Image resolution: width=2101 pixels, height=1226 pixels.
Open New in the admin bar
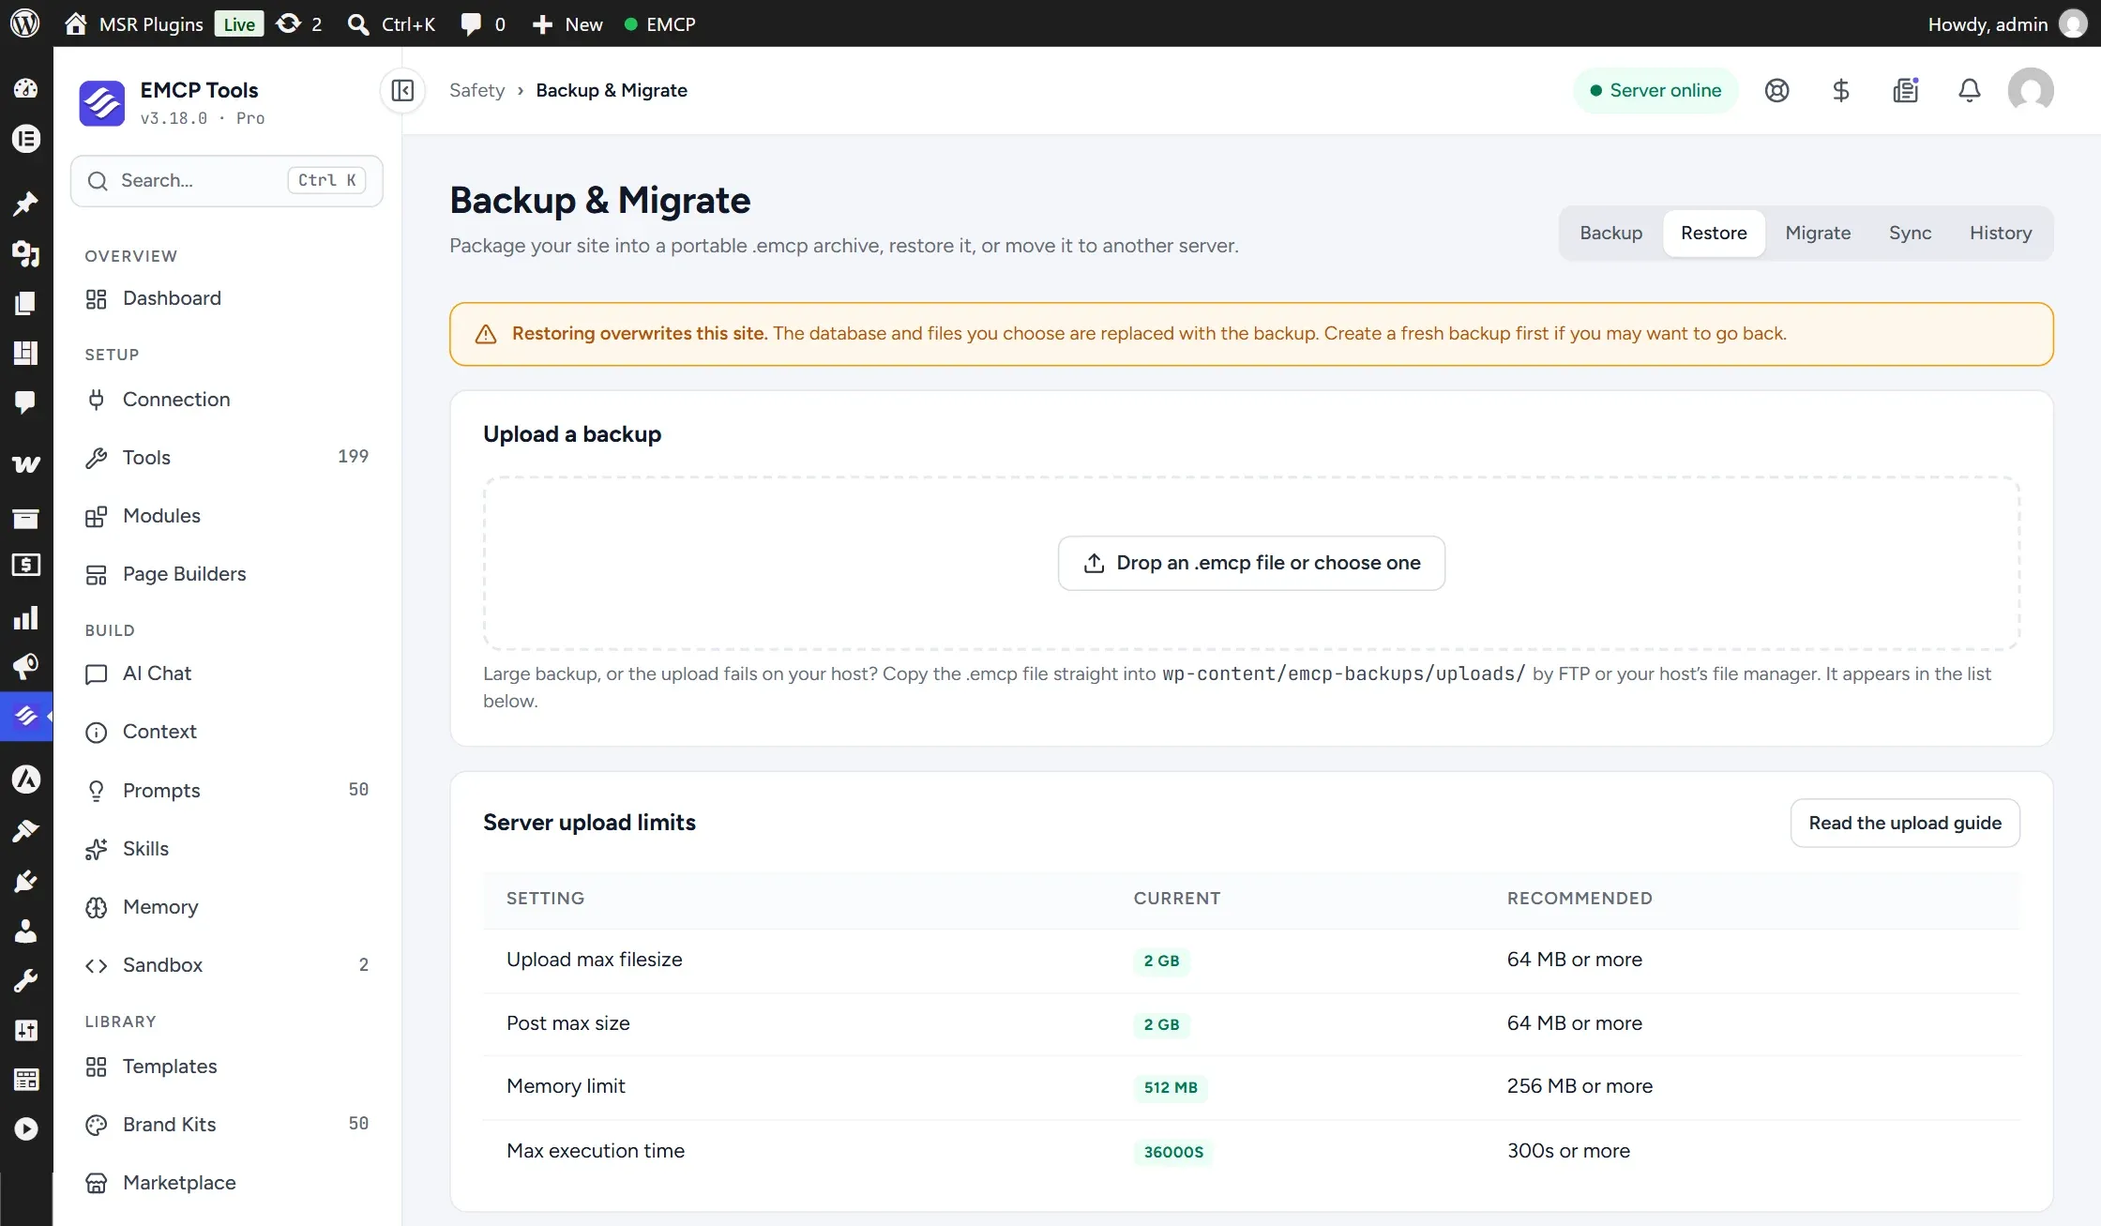[x=567, y=23]
